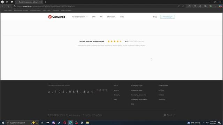Image resolution: width=223 pixels, height=125 pixels.
Task: Open Opera browser from taskbar
Action: [65, 123]
